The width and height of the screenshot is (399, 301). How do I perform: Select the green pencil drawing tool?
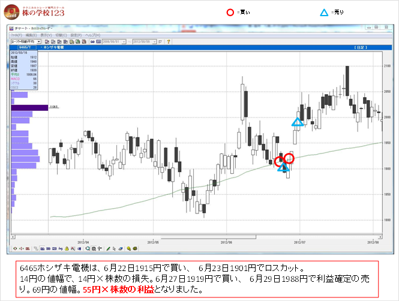109,249
